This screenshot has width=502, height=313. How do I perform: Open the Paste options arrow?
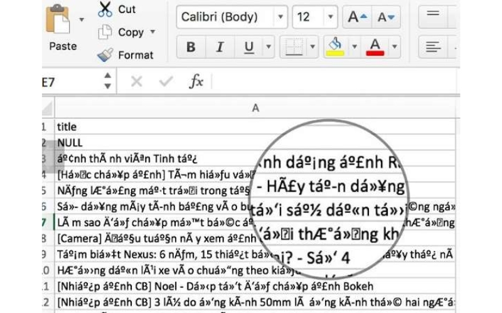click(82, 20)
